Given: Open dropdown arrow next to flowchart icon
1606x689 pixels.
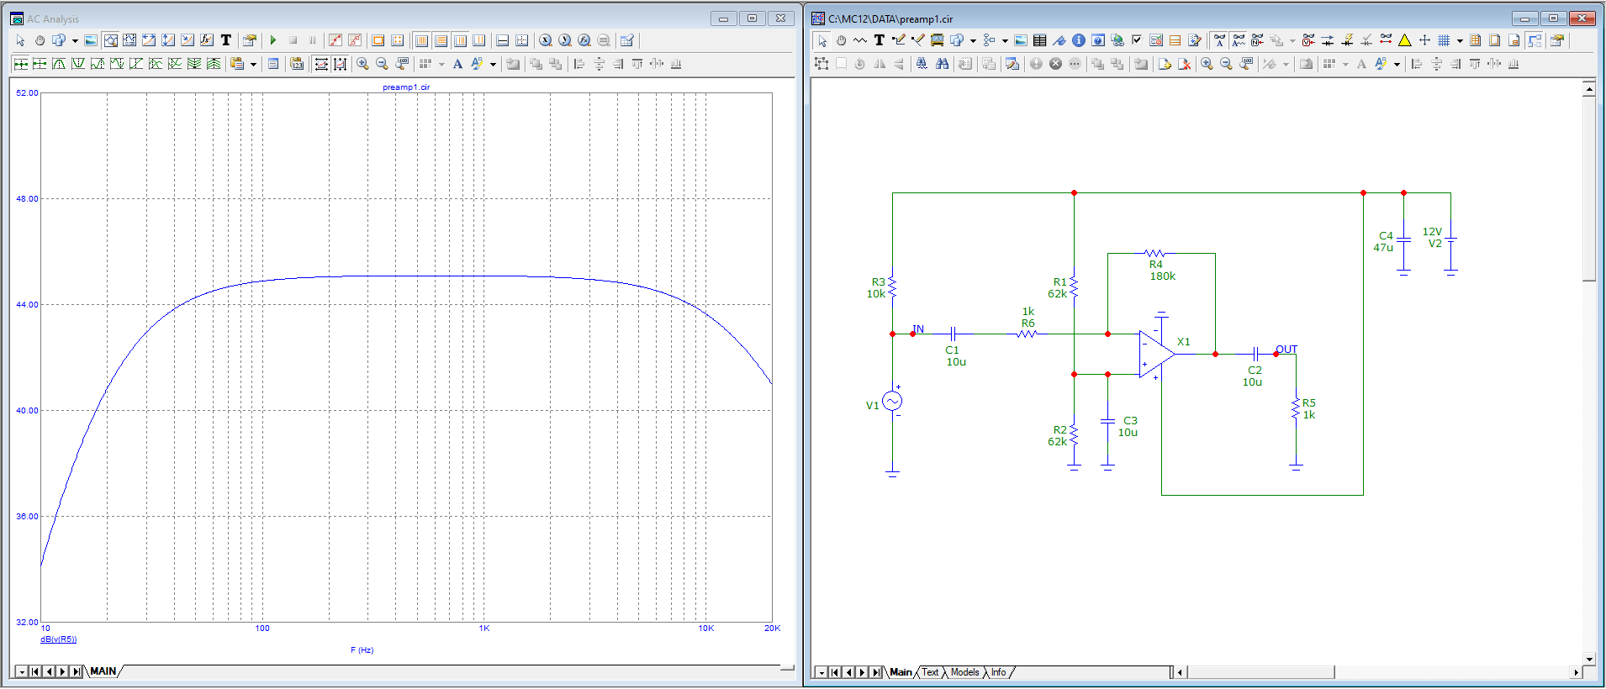Looking at the screenshot, I should click(1005, 40).
